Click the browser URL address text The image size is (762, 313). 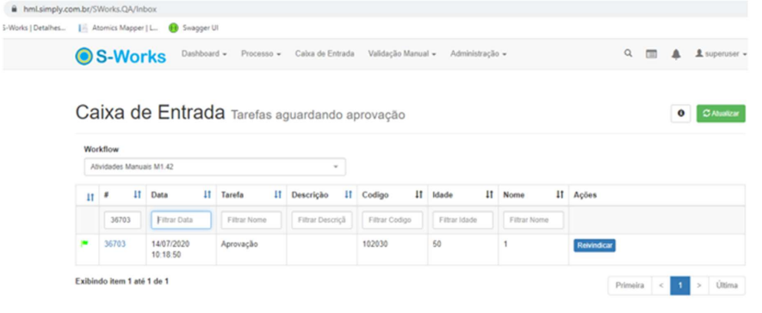[x=90, y=9]
